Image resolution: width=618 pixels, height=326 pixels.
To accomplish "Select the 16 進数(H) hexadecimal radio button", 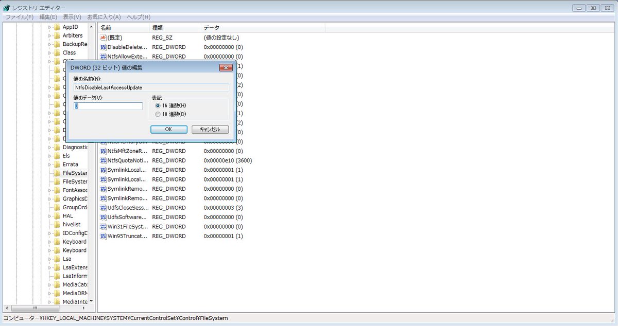I will pos(158,105).
